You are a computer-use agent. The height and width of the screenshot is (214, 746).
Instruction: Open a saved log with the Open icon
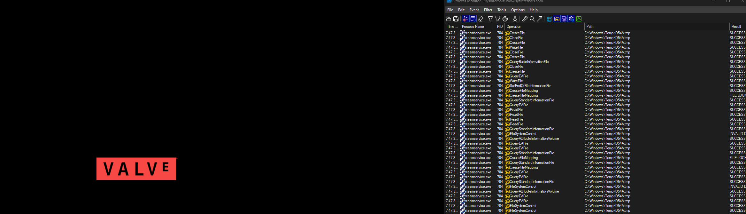click(x=449, y=19)
